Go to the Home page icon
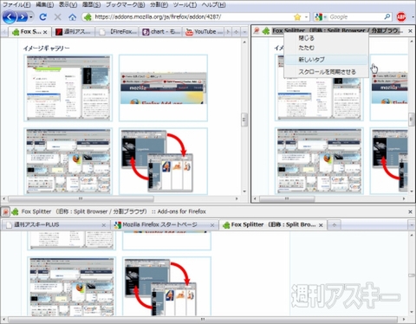This screenshot has height=324, width=416. (72, 17)
